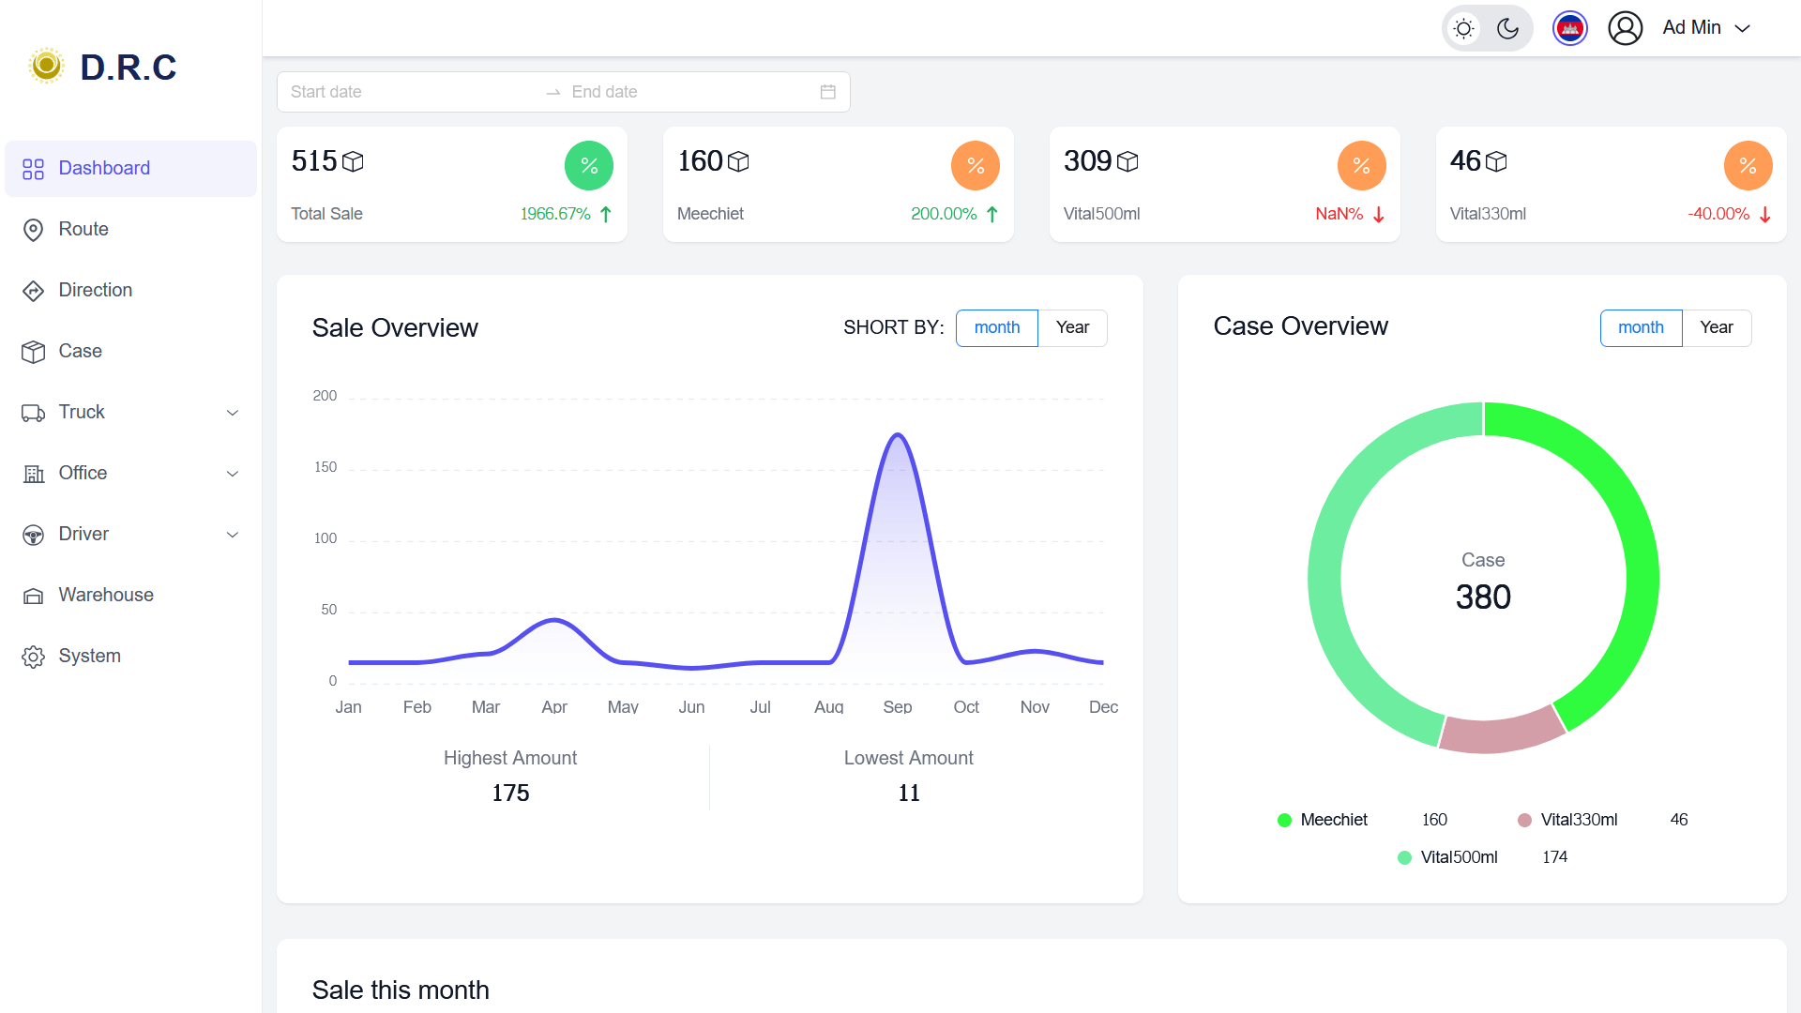Open System settings gear in sidebar
1801x1013 pixels.
click(x=34, y=657)
